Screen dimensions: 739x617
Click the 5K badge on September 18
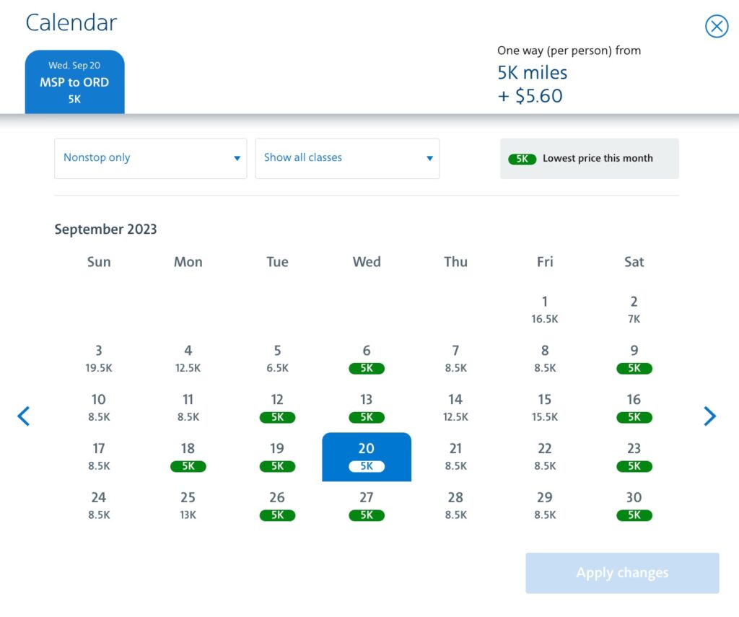188,466
